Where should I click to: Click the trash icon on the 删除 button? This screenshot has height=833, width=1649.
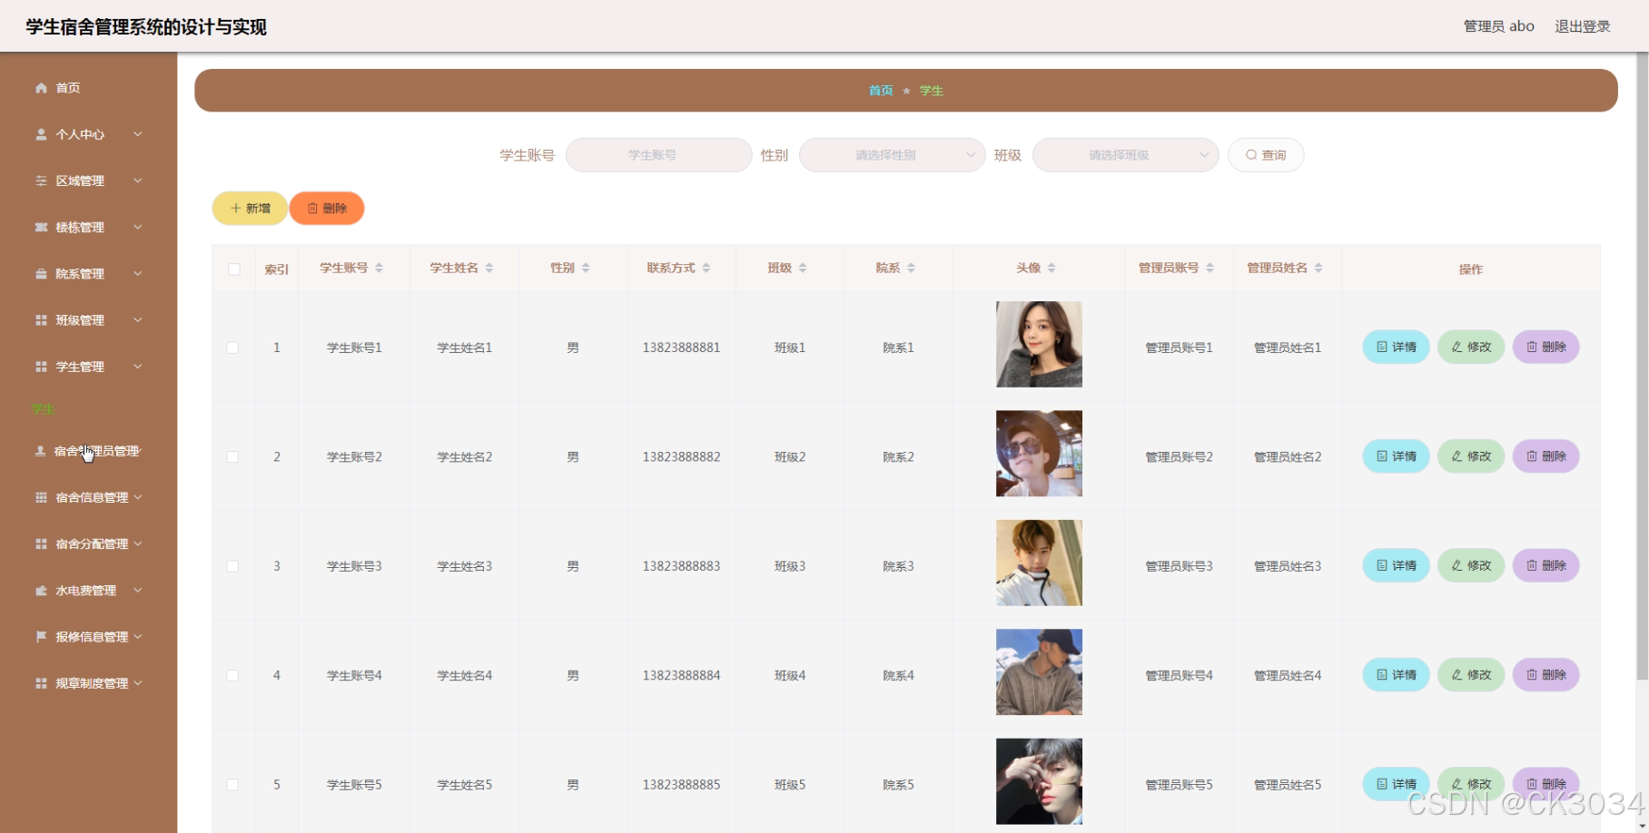[312, 208]
